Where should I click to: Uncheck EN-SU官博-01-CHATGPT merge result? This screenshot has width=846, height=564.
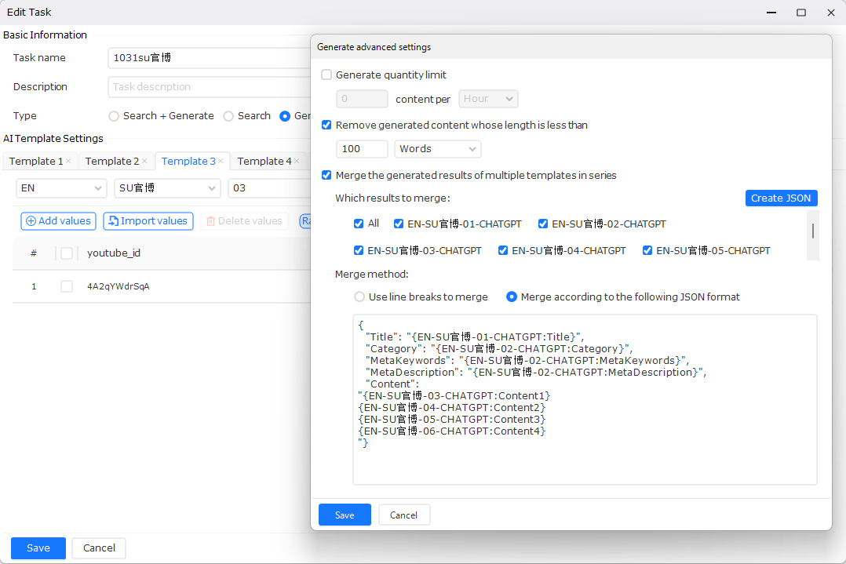(x=399, y=224)
